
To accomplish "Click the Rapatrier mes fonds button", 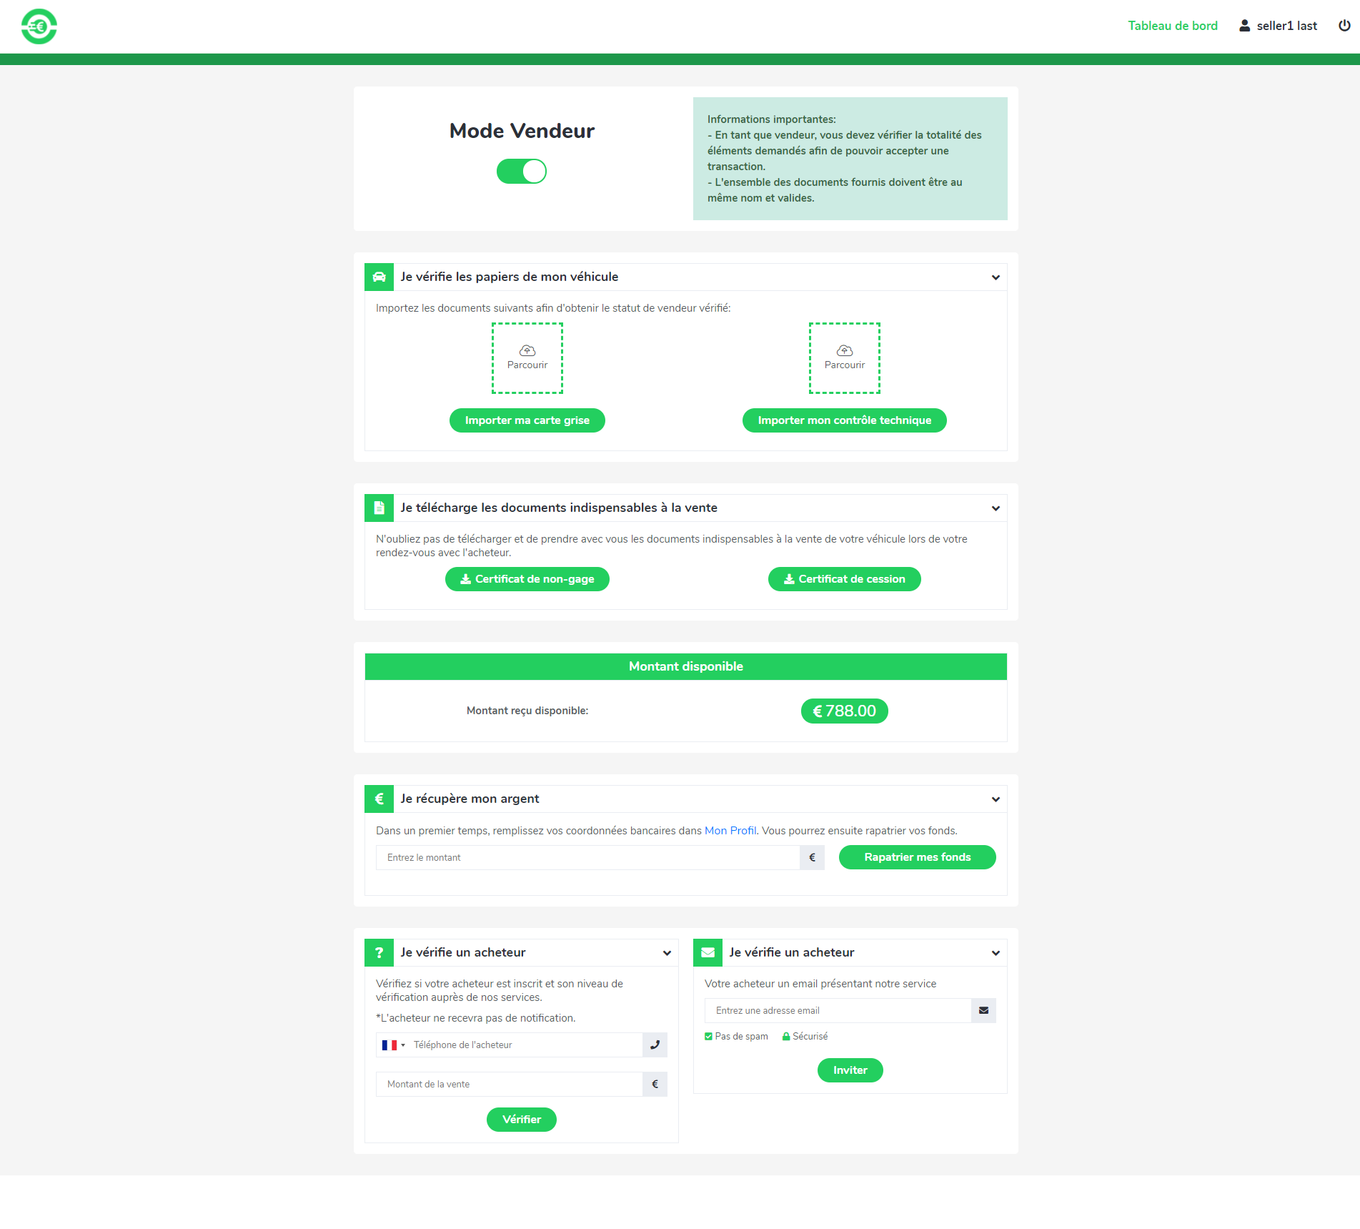I will tap(917, 857).
